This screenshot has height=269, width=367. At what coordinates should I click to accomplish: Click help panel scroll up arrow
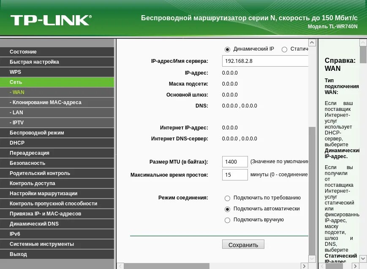pyautogui.click(x=363, y=43)
